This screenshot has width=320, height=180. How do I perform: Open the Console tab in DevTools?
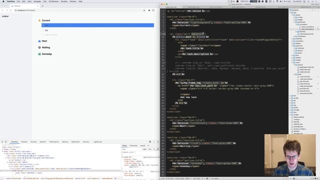pyautogui.click(x=24, y=141)
